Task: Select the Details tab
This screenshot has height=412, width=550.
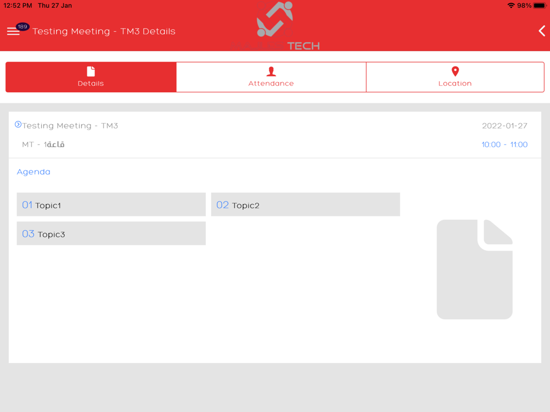Action: click(x=91, y=77)
